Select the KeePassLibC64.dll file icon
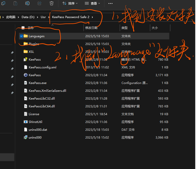Screen dimensions: 196x169 pos(26,106)
